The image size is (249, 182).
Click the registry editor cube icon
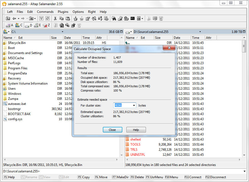point(73,25)
